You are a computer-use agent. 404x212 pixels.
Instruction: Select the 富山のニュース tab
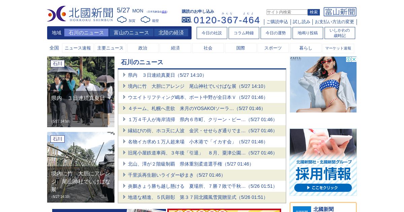tap(131, 33)
